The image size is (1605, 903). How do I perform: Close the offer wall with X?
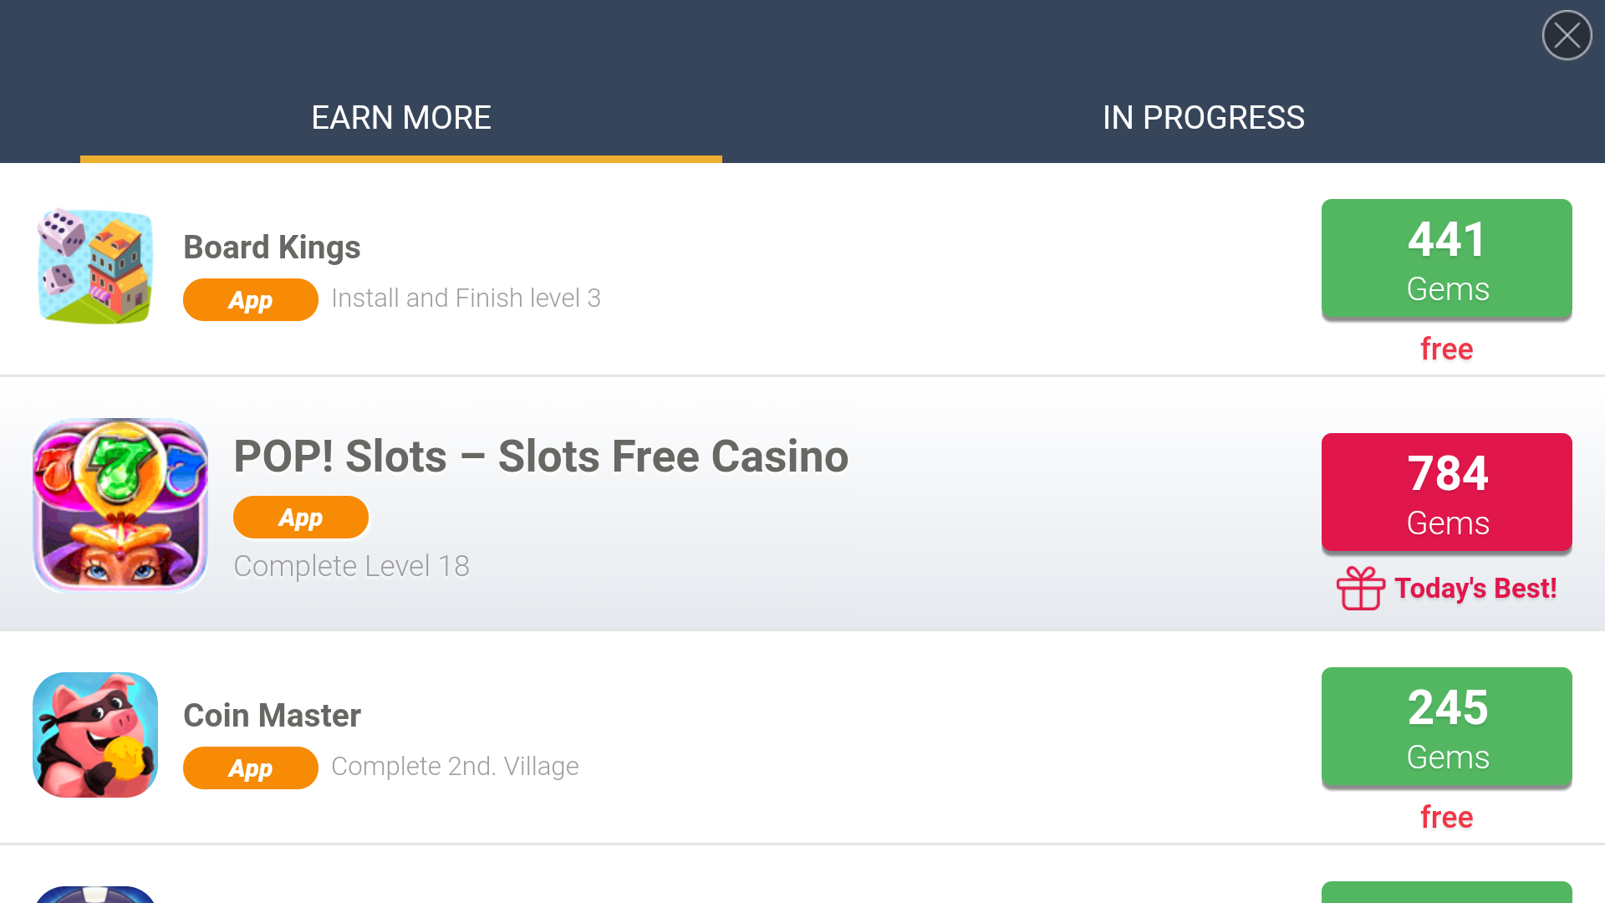coord(1567,35)
